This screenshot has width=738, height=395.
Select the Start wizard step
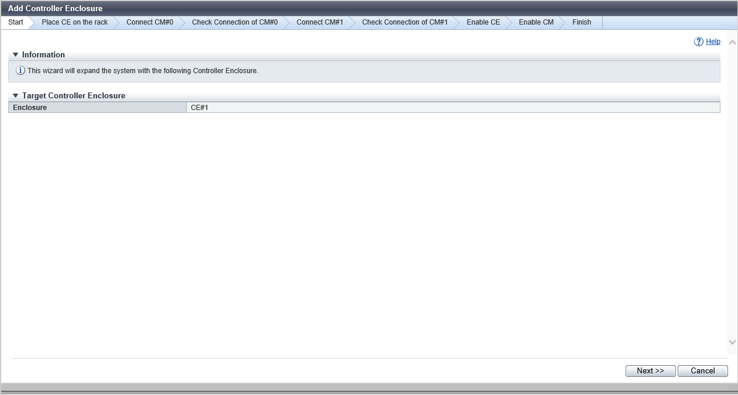click(16, 23)
